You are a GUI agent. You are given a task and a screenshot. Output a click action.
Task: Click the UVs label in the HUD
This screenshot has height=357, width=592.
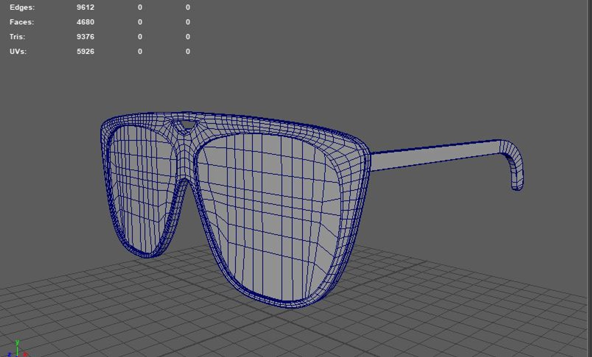tap(18, 52)
